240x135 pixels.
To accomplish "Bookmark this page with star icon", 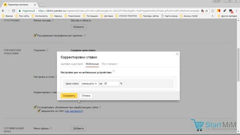I will point(207,11).
